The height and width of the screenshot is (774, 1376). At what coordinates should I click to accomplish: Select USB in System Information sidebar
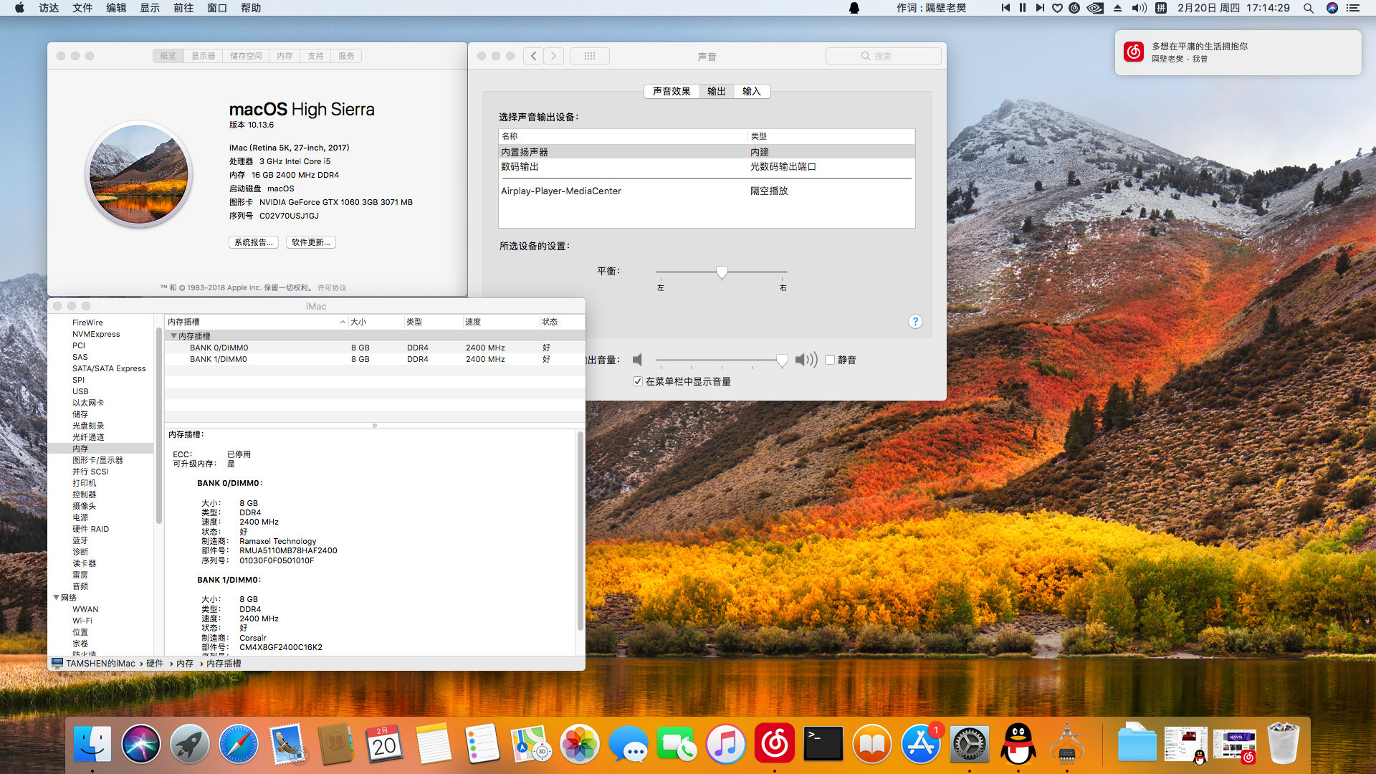coord(80,391)
